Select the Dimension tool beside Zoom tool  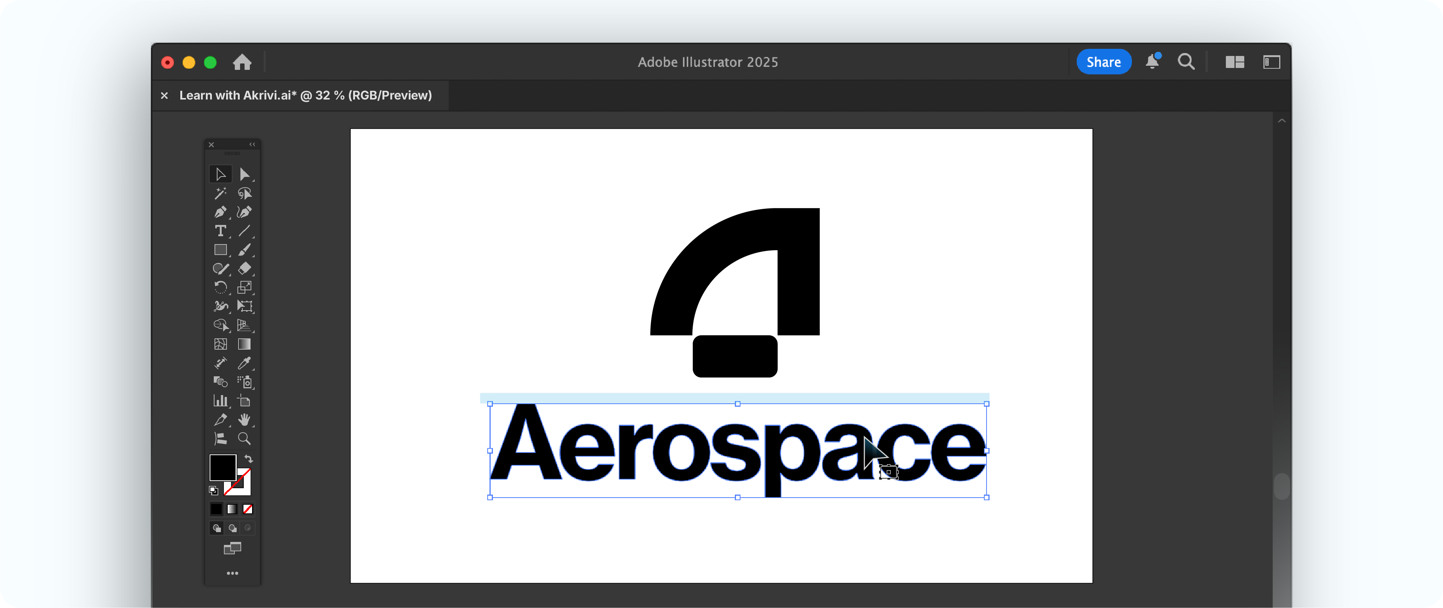(220, 438)
